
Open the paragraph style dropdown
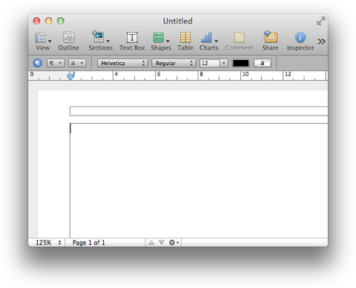tap(56, 63)
